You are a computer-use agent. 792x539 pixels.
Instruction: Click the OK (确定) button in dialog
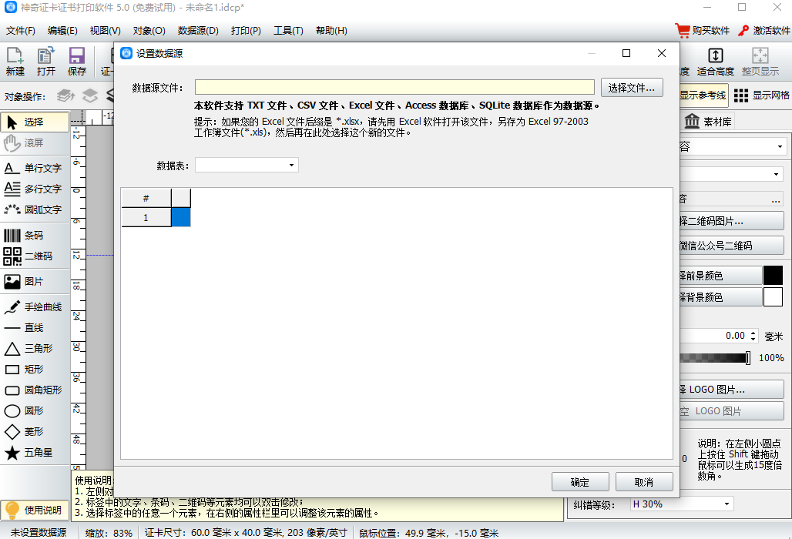pyautogui.click(x=580, y=482)
